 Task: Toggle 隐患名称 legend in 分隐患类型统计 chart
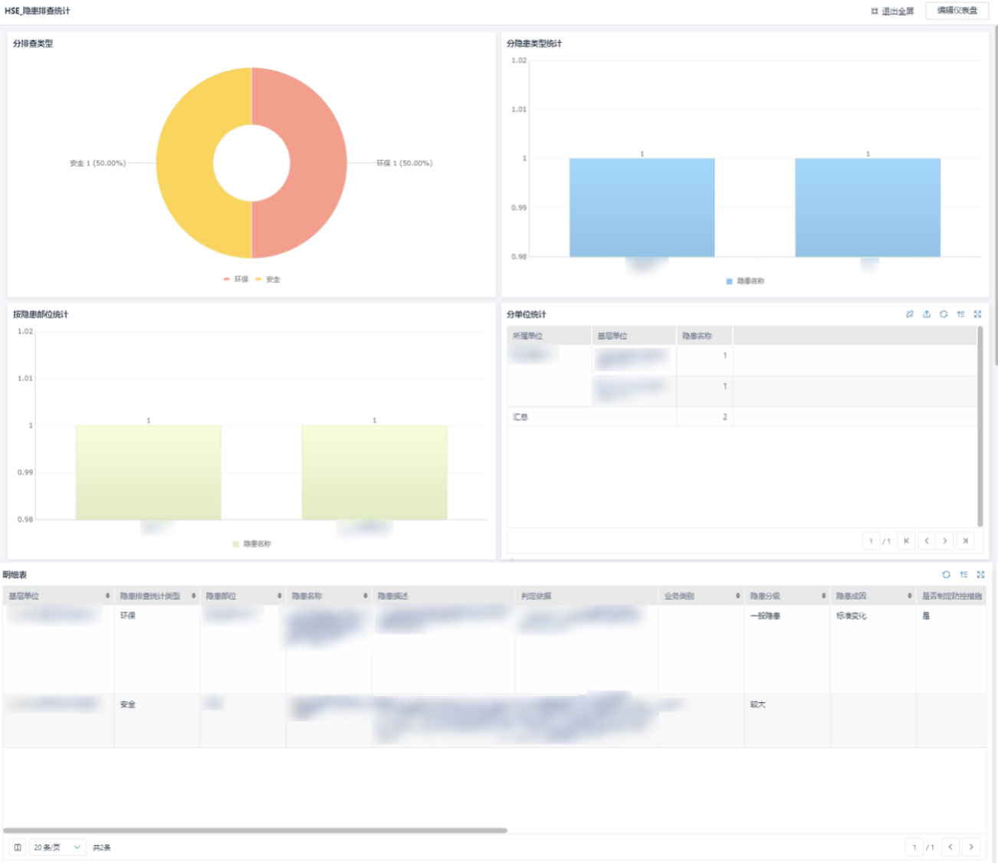point(745,281)
